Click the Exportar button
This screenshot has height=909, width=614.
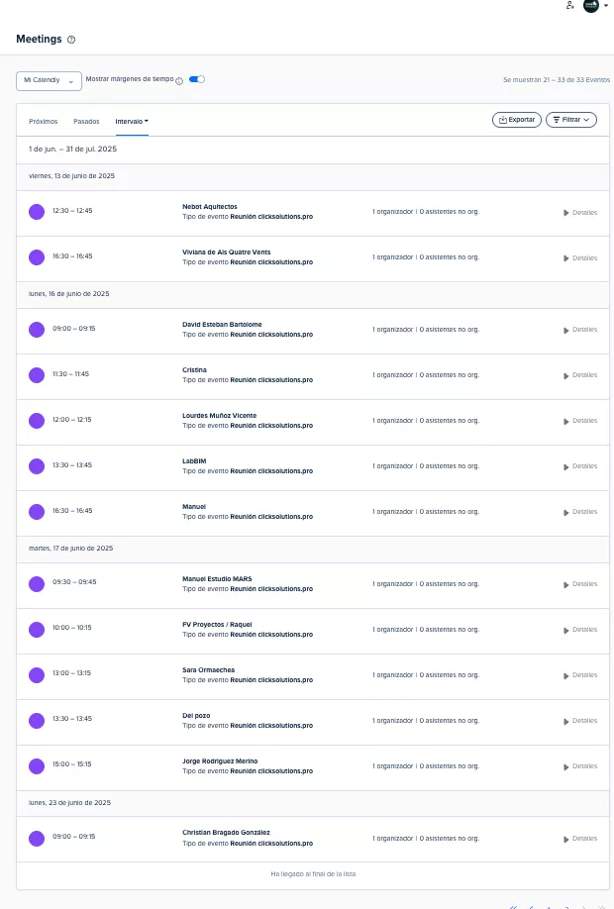pos(517,120)
